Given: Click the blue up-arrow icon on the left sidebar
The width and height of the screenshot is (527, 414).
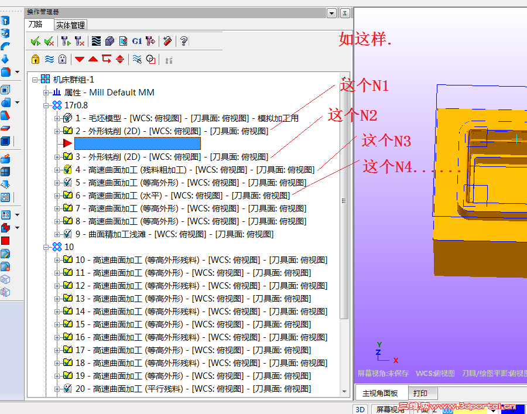Looking at the screenshot, I should pyautogui.click(x=5, y=21).
